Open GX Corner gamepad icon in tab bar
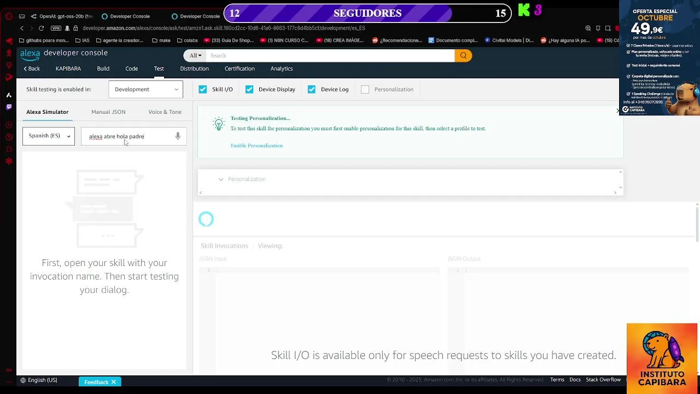The height and width of the screenshot is (394, 700). (21, 16)
